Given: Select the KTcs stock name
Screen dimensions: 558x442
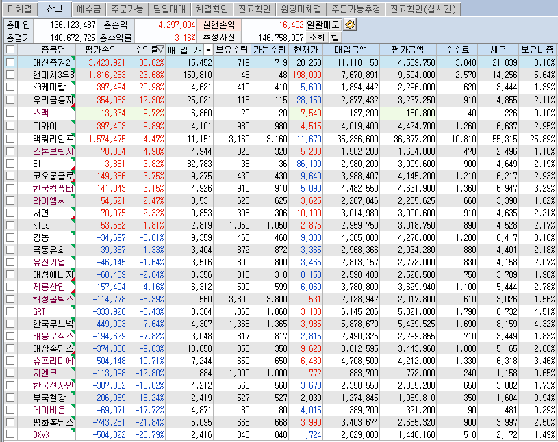Looking at the screenshot, I should tap(41, 225).
